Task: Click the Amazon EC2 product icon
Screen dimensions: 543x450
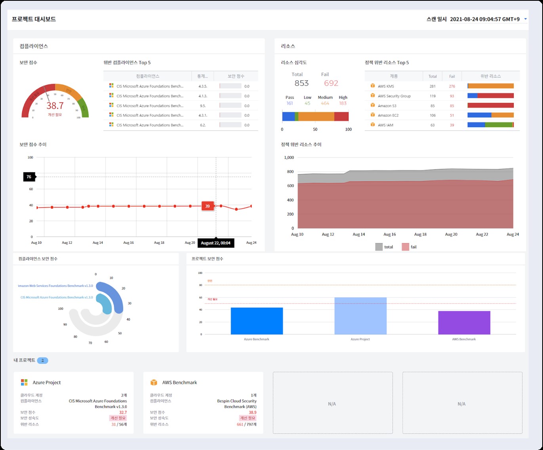Action: pyautogui.click(x=373, y=115)
